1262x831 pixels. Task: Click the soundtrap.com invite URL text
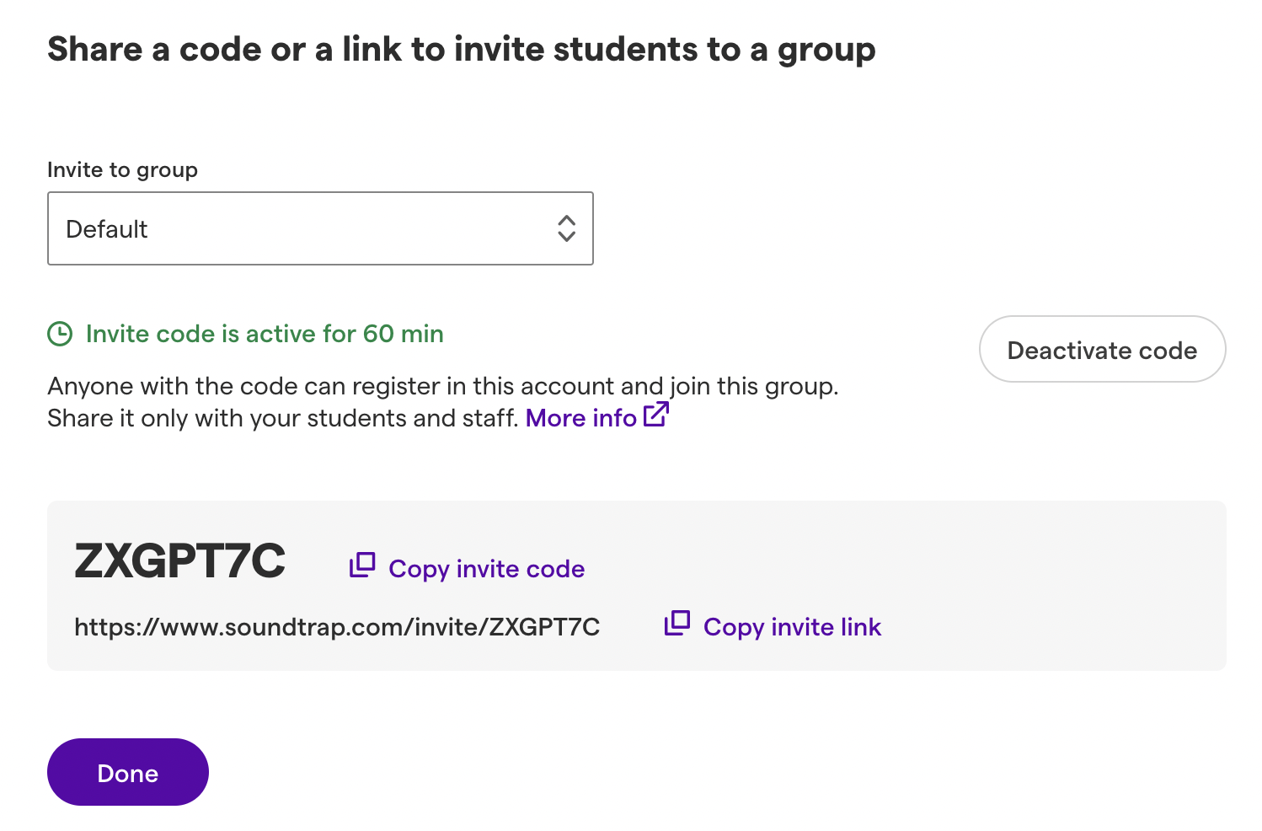[337, 627]
